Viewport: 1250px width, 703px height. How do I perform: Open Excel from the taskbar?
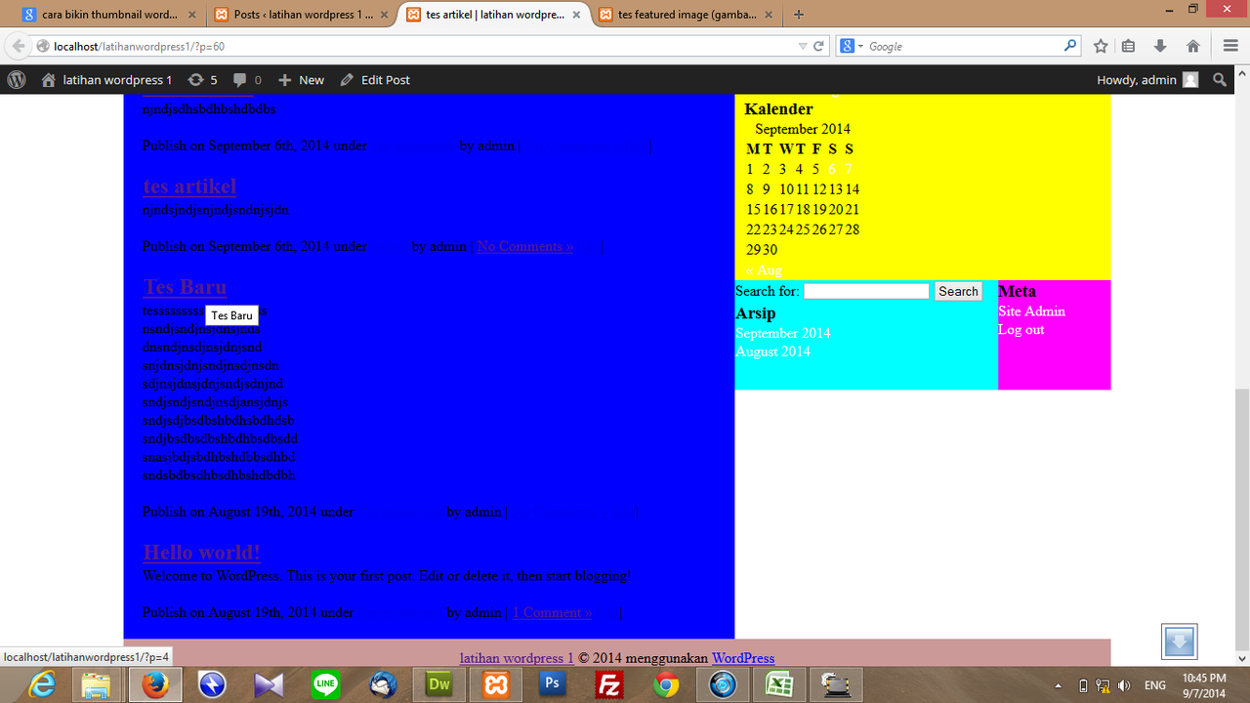(780, 685)
